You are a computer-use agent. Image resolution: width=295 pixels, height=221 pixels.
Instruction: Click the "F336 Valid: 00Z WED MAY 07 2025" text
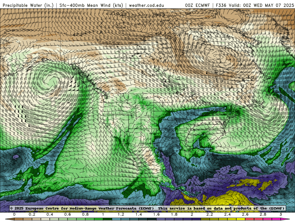tap(255, 5)
